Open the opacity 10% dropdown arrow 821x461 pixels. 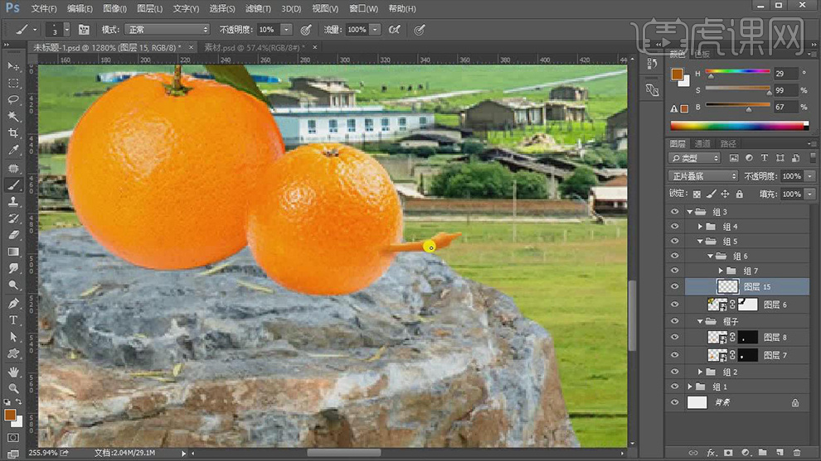(286, 30)
